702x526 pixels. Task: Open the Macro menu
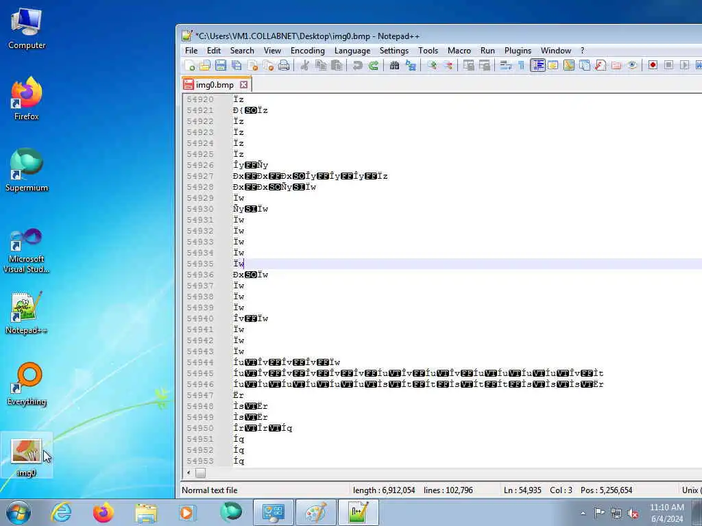[459, 51]
